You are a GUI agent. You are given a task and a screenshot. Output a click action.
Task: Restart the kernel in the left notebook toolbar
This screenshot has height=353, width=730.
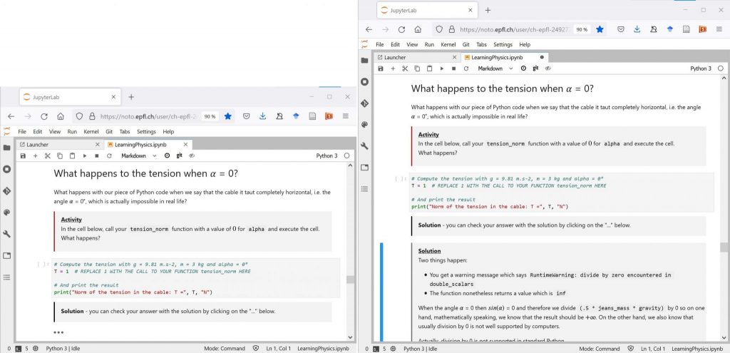(108, 155)
